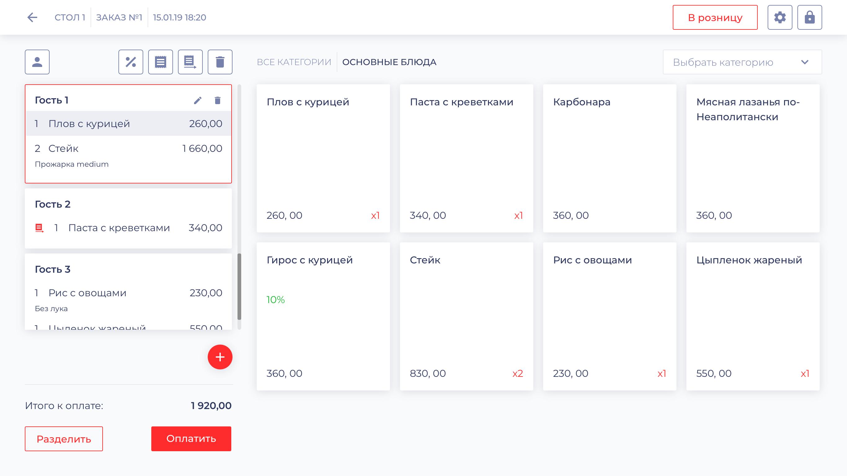
Task: Click the Прожарка medium modifier note
Action: coord(72,164)
